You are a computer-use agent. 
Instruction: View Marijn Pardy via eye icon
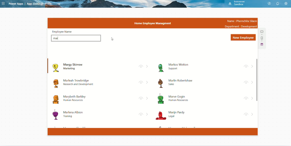(246, 114)
